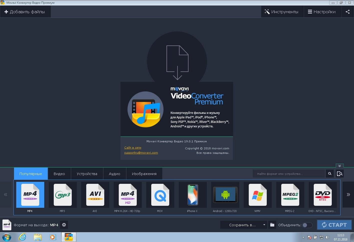Open the device detection icon
354x242 pixels.
pos(339,174)
